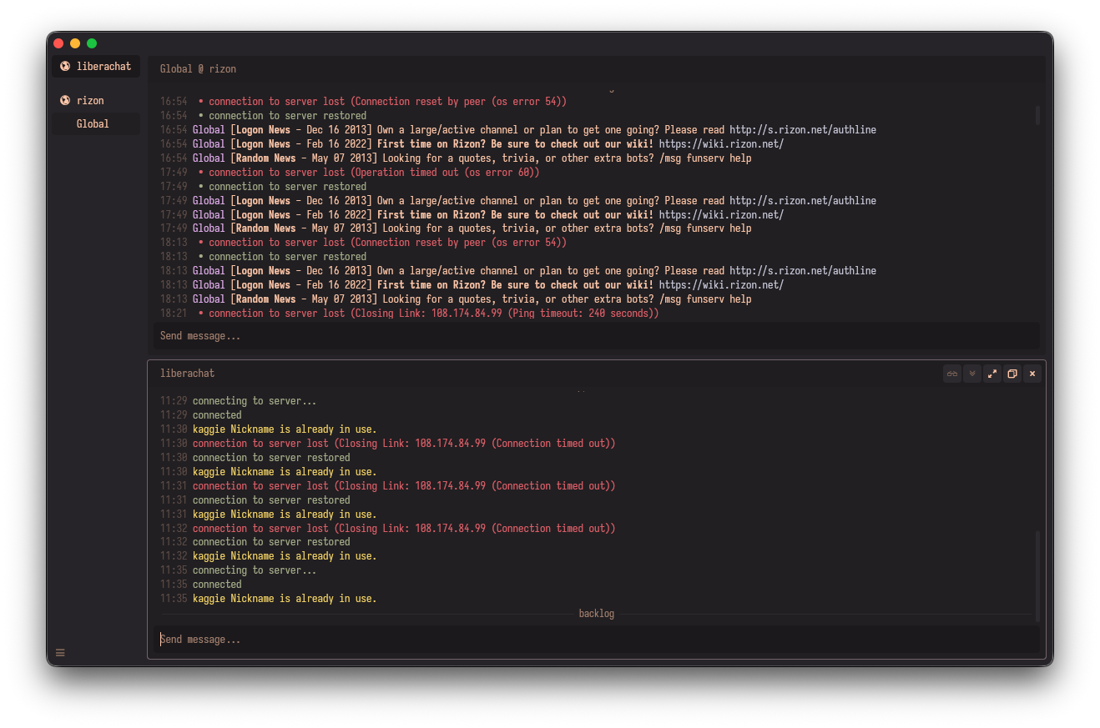This screenshot has height=728, width=1100.
Task: Click globe icon beside rizon server
Action: pos(65,101)
